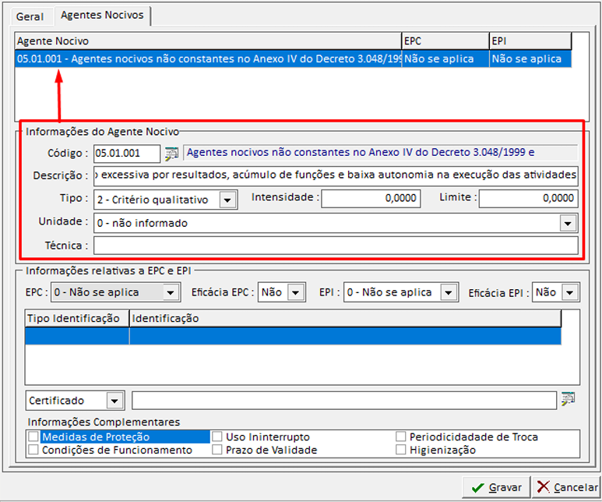Open the Tipo dropdown

(x=227, y=200)
